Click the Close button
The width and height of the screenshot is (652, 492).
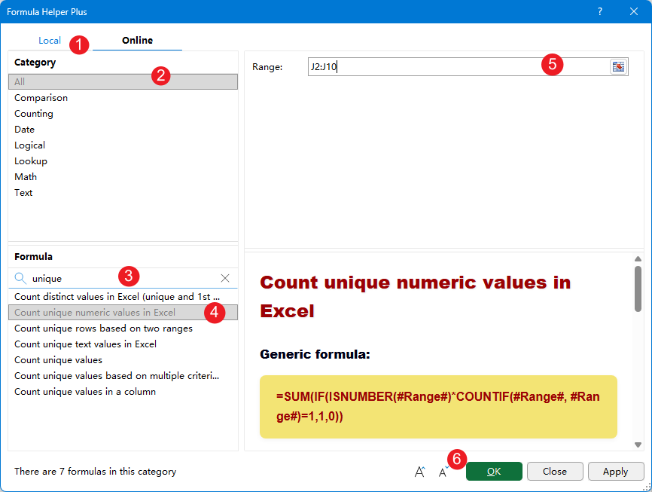click(555, 471)
